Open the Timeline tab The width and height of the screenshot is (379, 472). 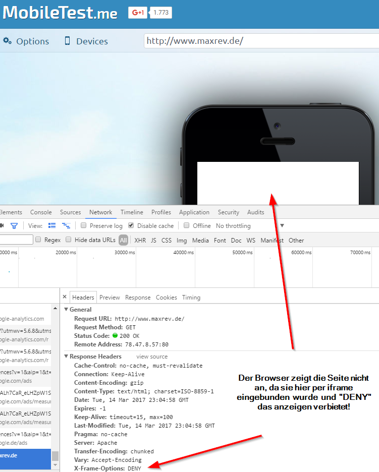pyautogui.click(x=132, y=212)
